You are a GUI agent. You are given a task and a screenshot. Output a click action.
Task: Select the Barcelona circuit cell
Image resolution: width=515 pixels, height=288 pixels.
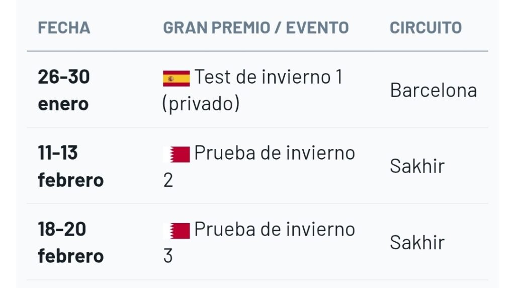pyautogui.click(x=433, y=91)
